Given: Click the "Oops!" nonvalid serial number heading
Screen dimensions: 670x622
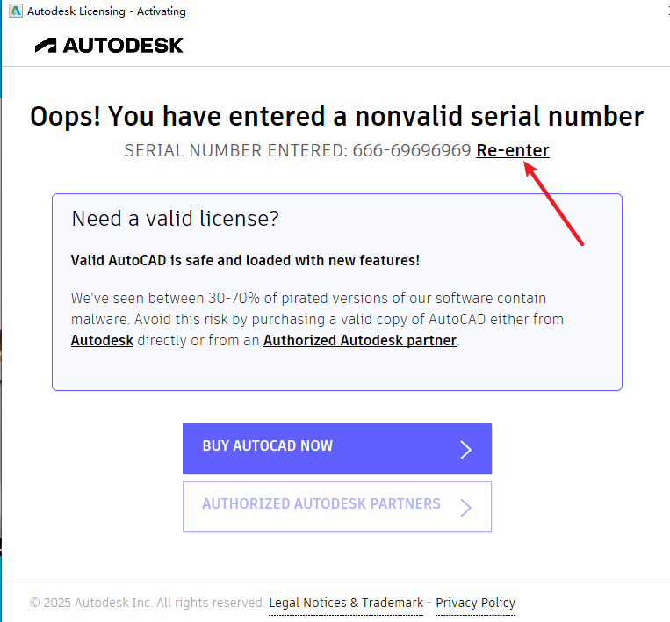Looking at the screenshot, I should coord(336,116).
